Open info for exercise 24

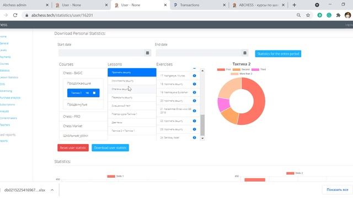pyautogui.click(x=194, y=137)
